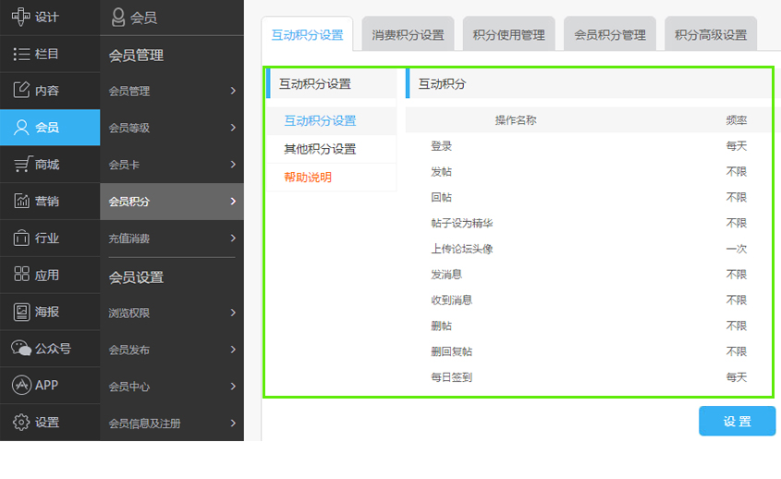Open the 行业 industry icon

pyautogui.click(x=21, y=239)
